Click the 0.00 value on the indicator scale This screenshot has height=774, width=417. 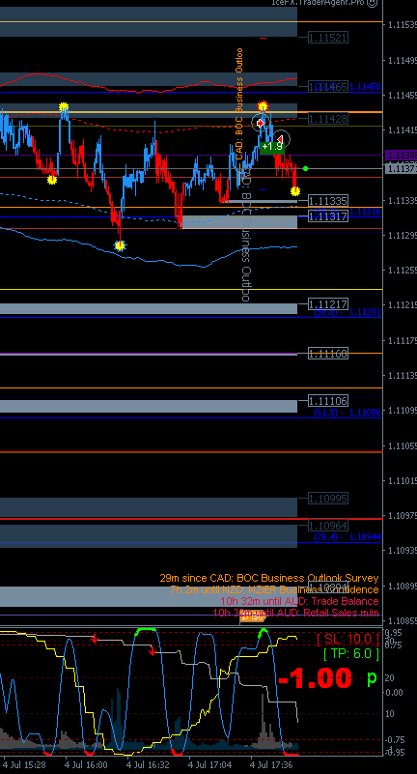pyautogui.click(x=395, y=692)
